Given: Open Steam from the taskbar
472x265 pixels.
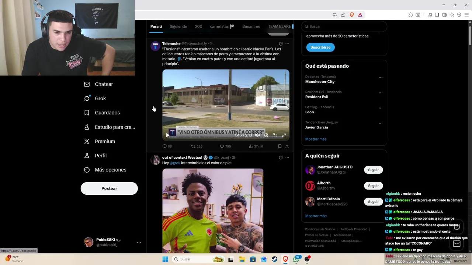Looking at the screenshot, I should (x=274, y=259).
